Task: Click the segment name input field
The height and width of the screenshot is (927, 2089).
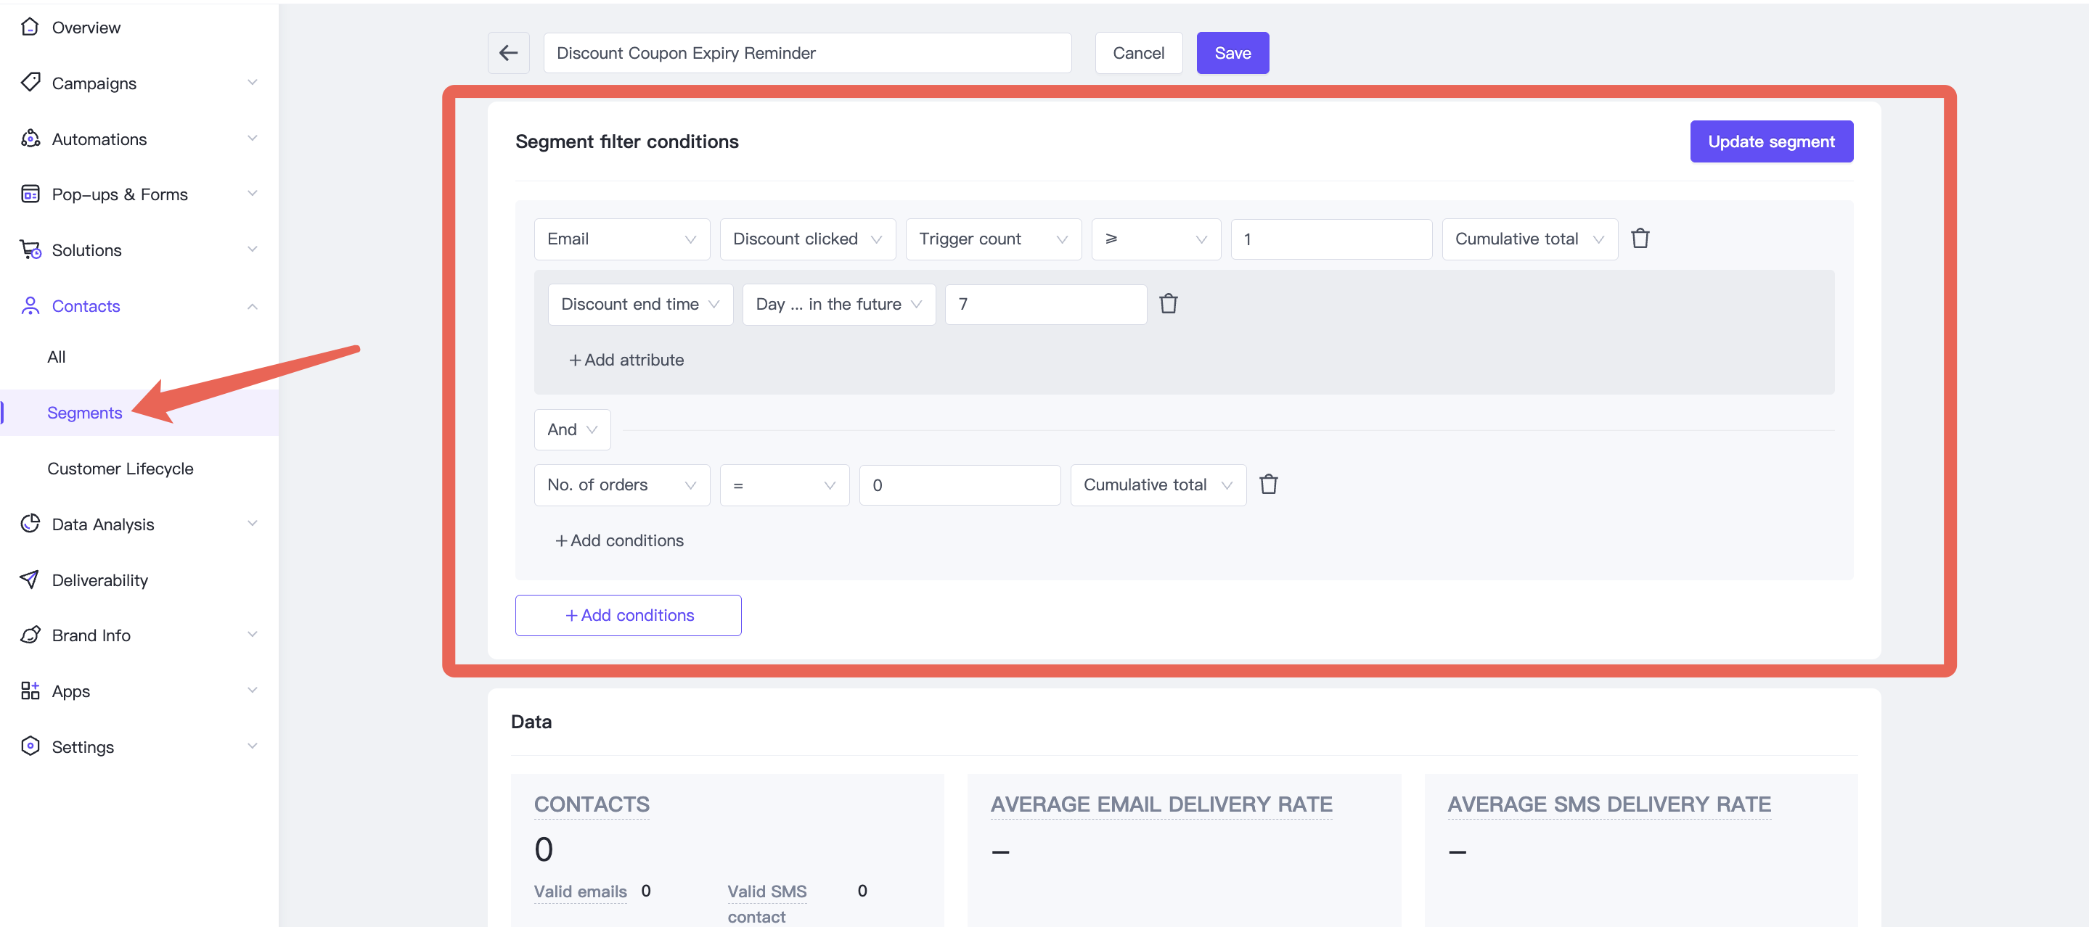Action: pos(806,54)
